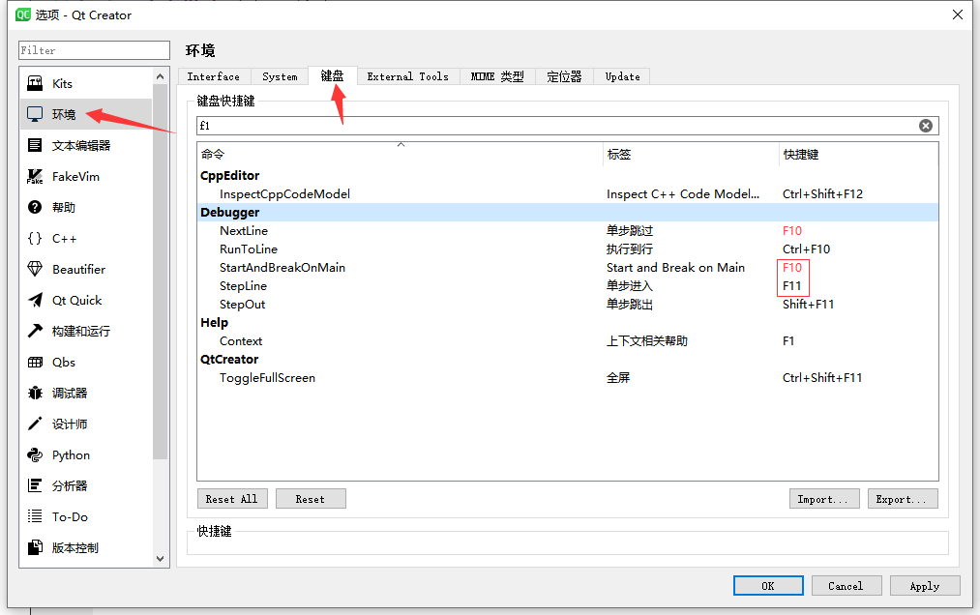Clear the shortcut search field

pos(926,126)
